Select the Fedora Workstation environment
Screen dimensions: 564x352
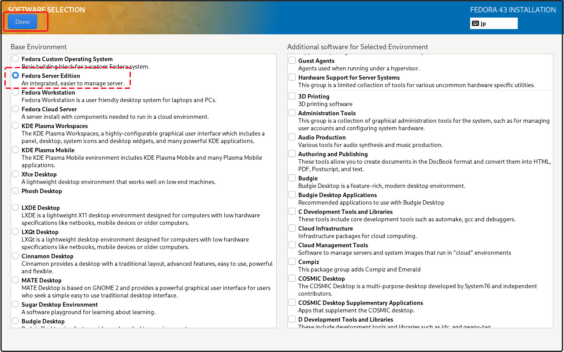[x=16, y=92]
